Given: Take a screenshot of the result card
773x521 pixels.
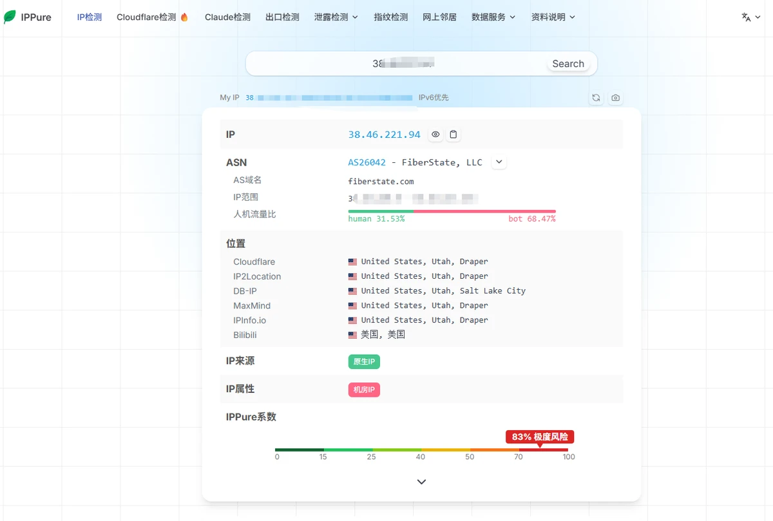Looking at the screenshot, I should click(616, 98).
